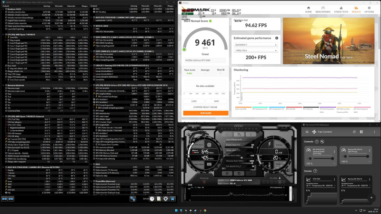Open temperature source dropdown on CPU FAN curve
This screenshot has height=214, width=381.
click(x=321, y=185)
